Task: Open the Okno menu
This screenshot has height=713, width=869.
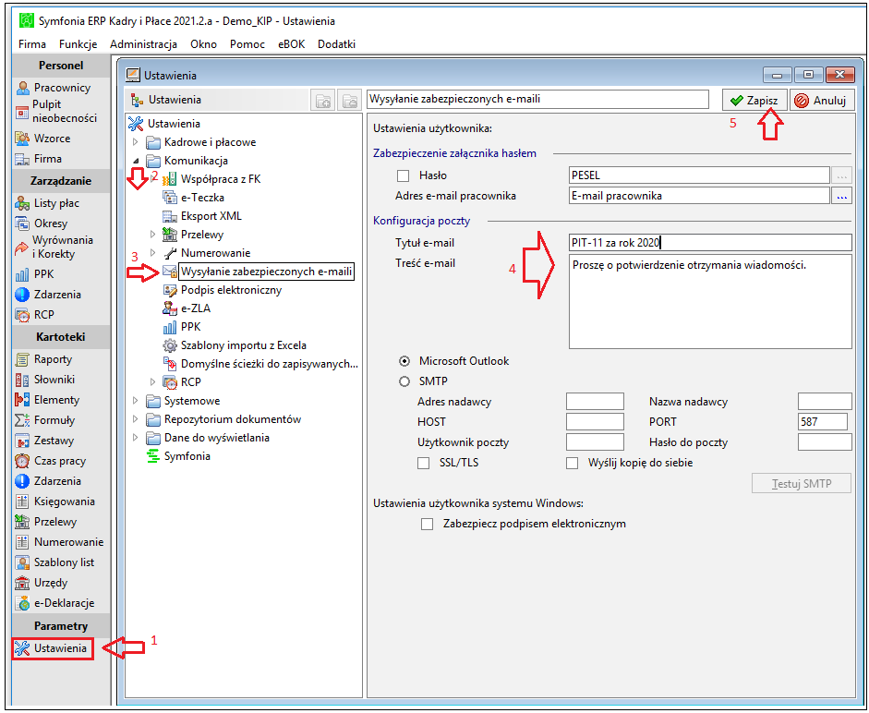Action: pos(203,44)
